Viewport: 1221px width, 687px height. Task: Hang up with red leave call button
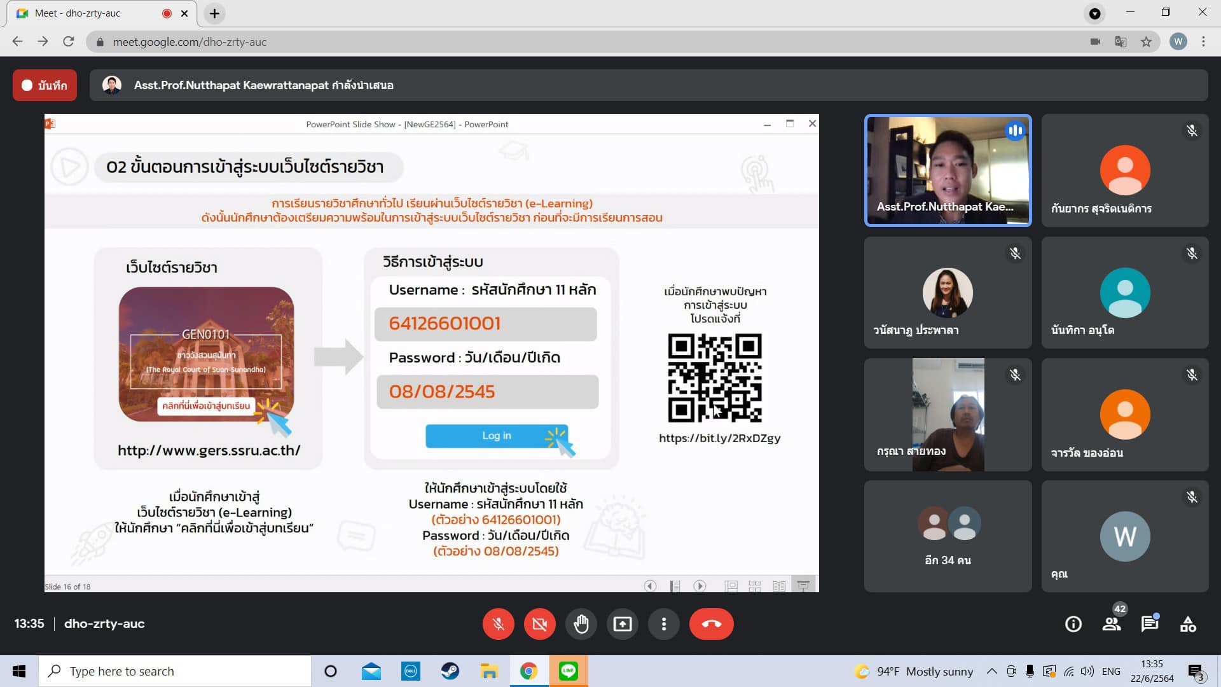click(x=711, y=624)
